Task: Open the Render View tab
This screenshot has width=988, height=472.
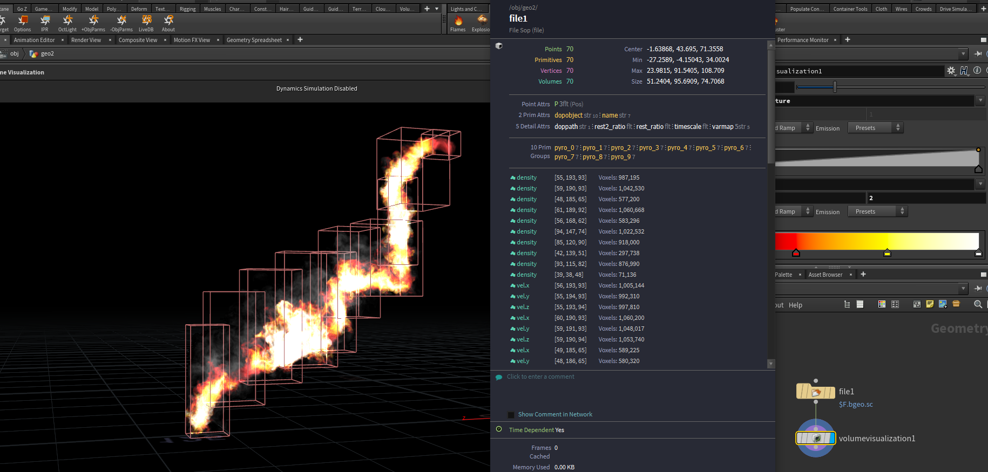Action: click(x=86, y=40)
